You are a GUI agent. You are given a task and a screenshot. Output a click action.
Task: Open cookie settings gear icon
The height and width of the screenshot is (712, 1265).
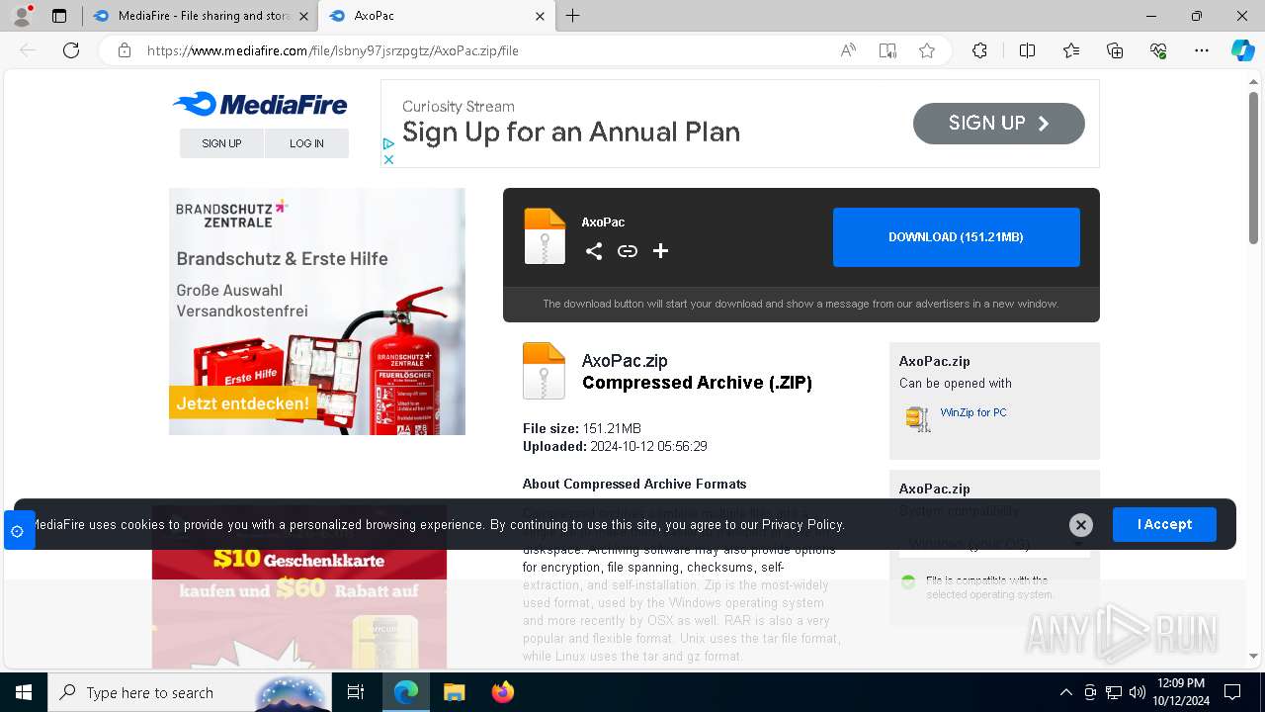click(17, 531)
